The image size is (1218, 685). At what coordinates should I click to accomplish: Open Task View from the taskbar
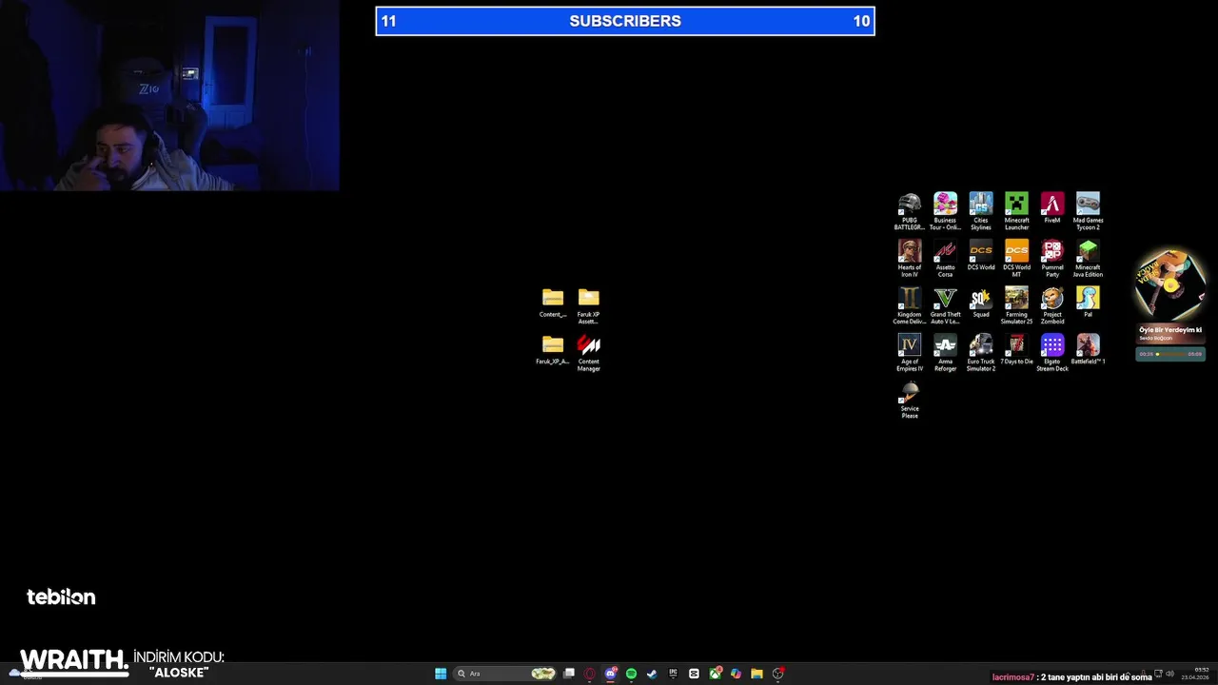pyautogui.click(x=569, y=674)
